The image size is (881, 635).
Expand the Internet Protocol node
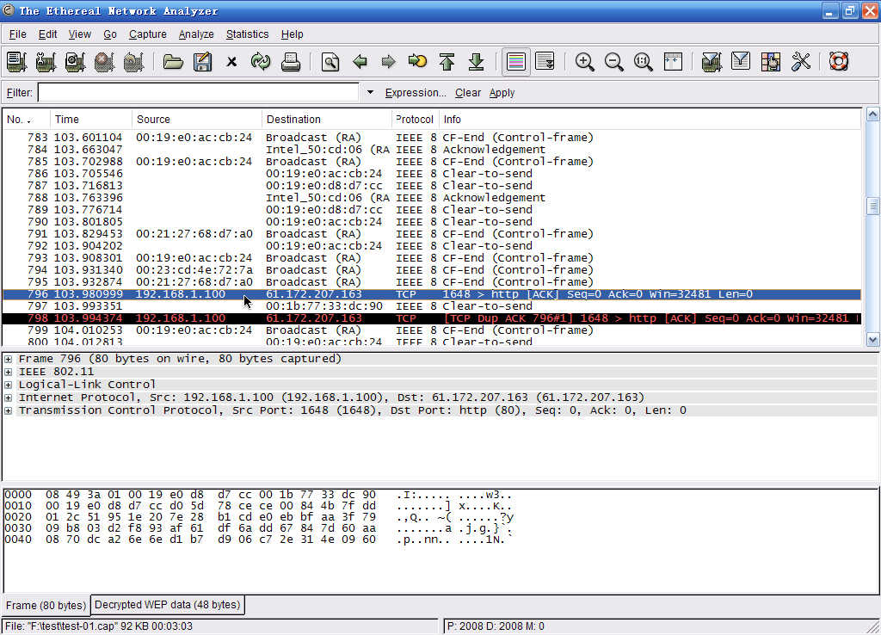pyautogui.click(x=9, y=398)
